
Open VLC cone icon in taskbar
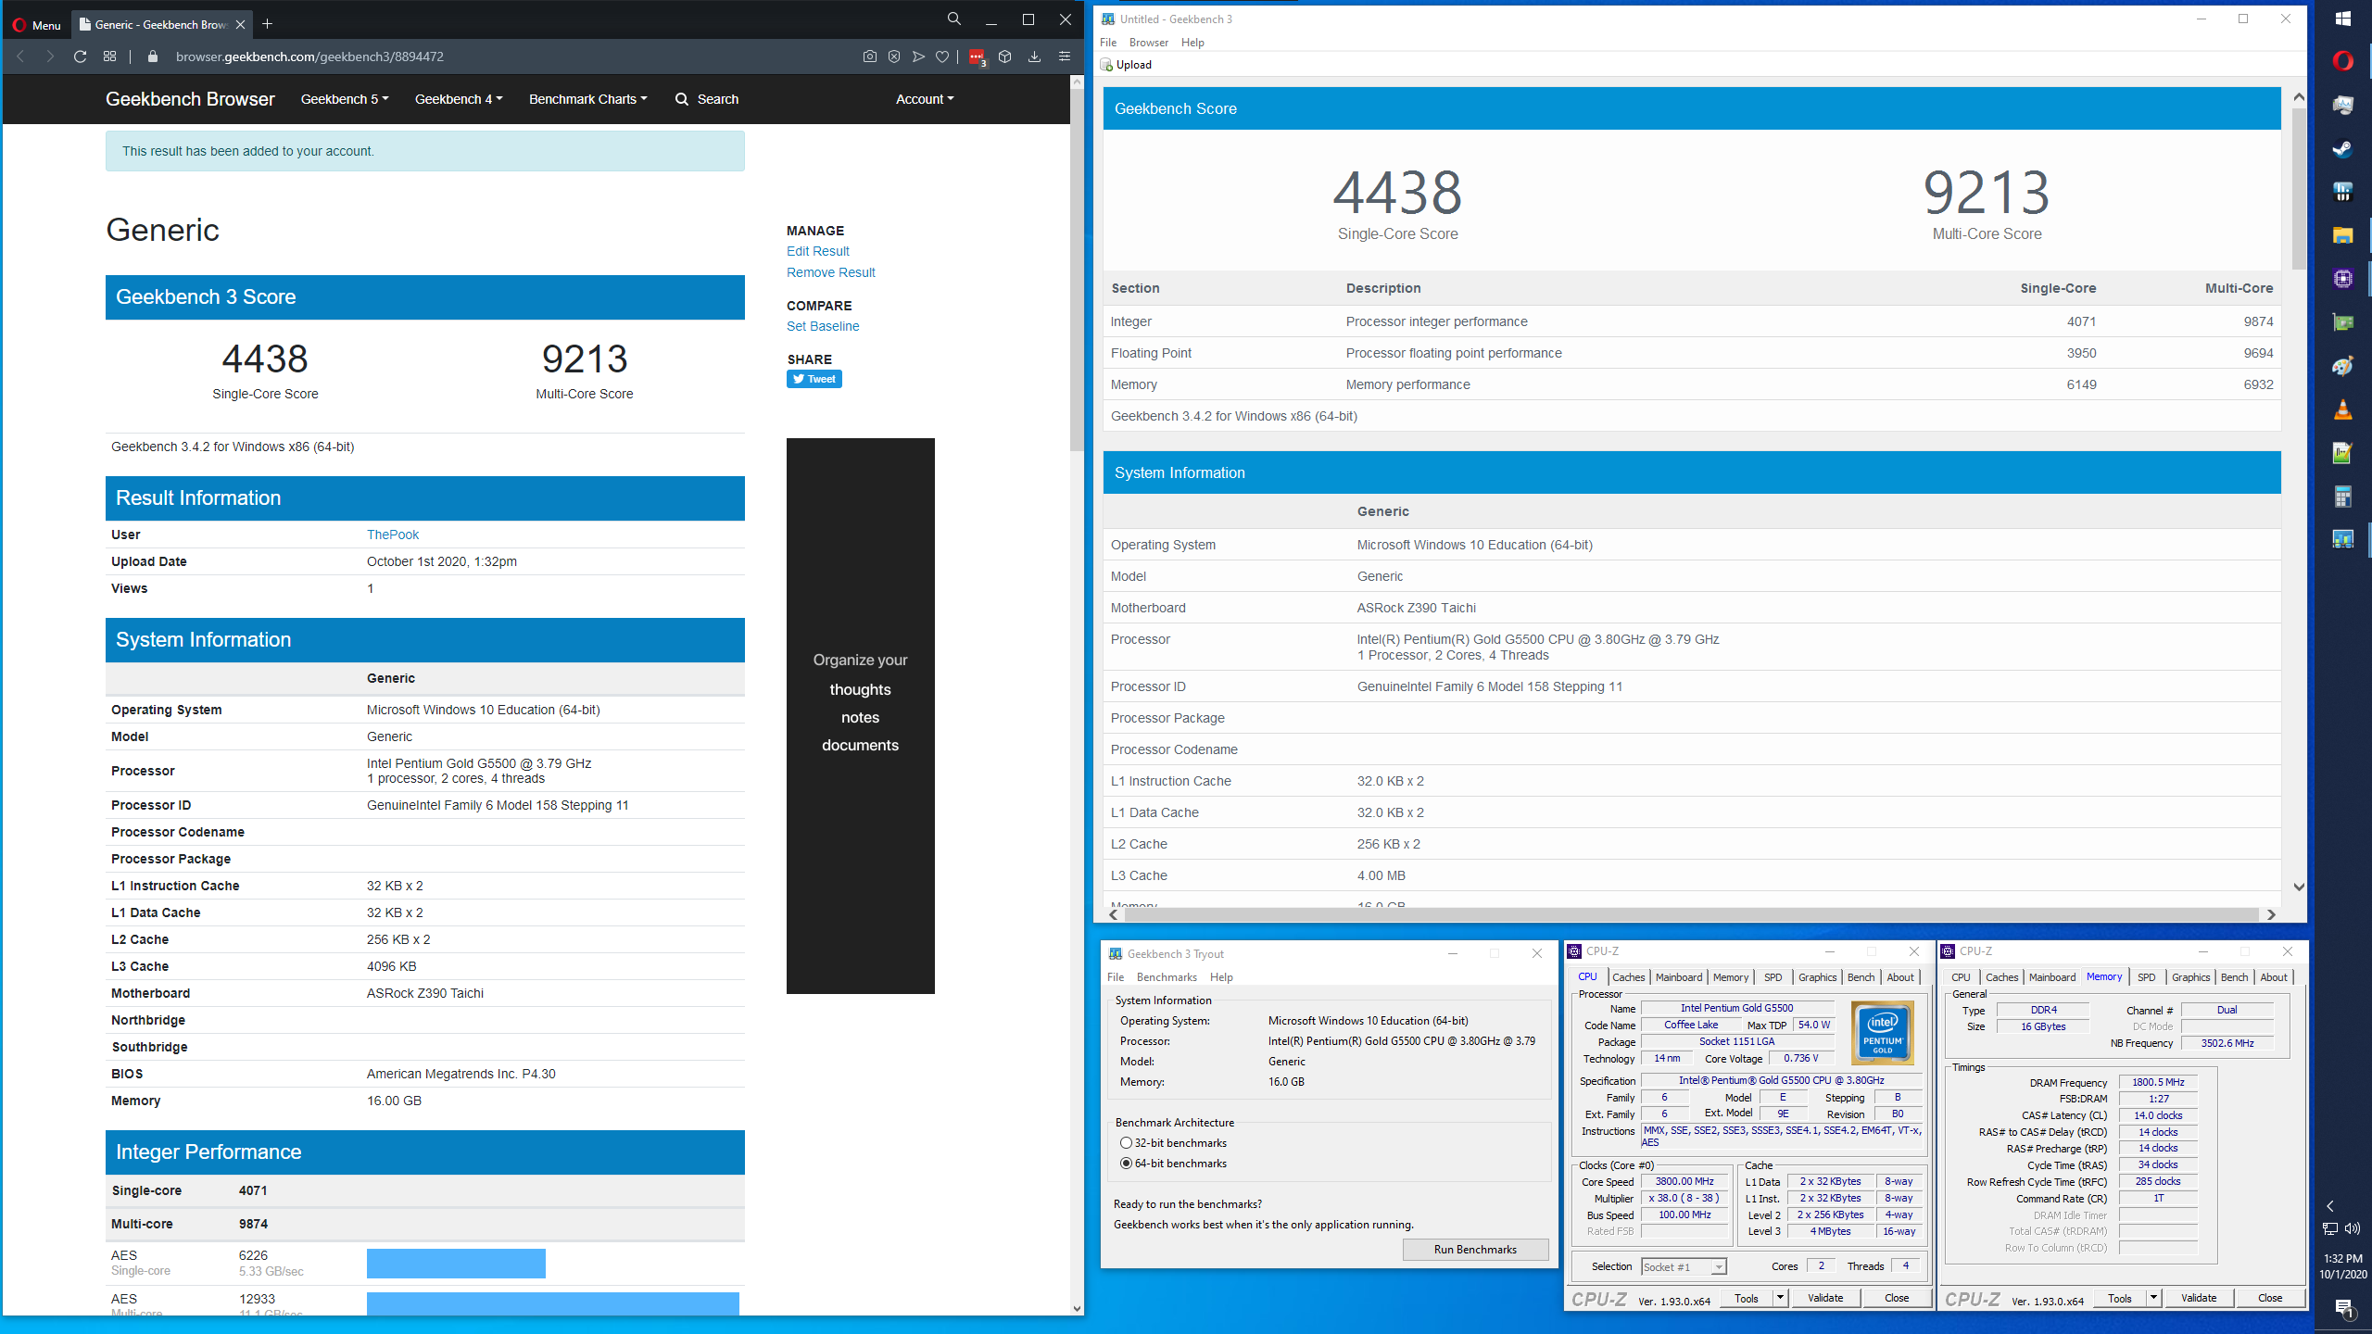[2343, 409]
